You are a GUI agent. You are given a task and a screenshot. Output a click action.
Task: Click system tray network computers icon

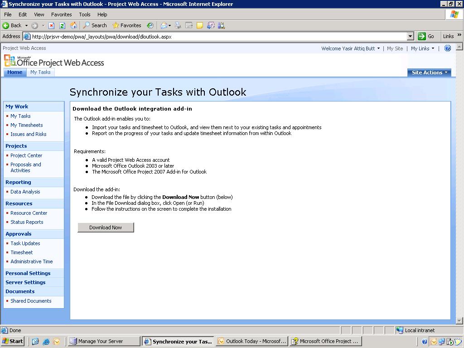[x=442, y=342]
